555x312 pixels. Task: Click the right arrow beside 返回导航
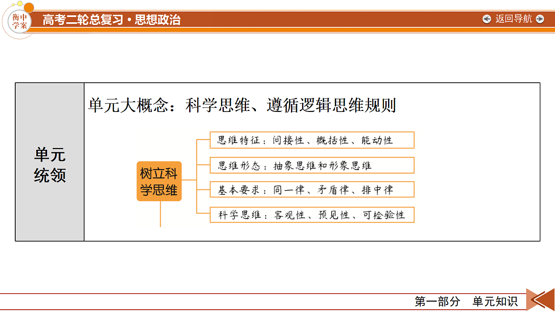point(540,19)
